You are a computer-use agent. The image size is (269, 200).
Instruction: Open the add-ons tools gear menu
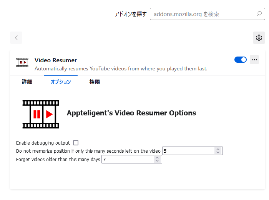259,38
